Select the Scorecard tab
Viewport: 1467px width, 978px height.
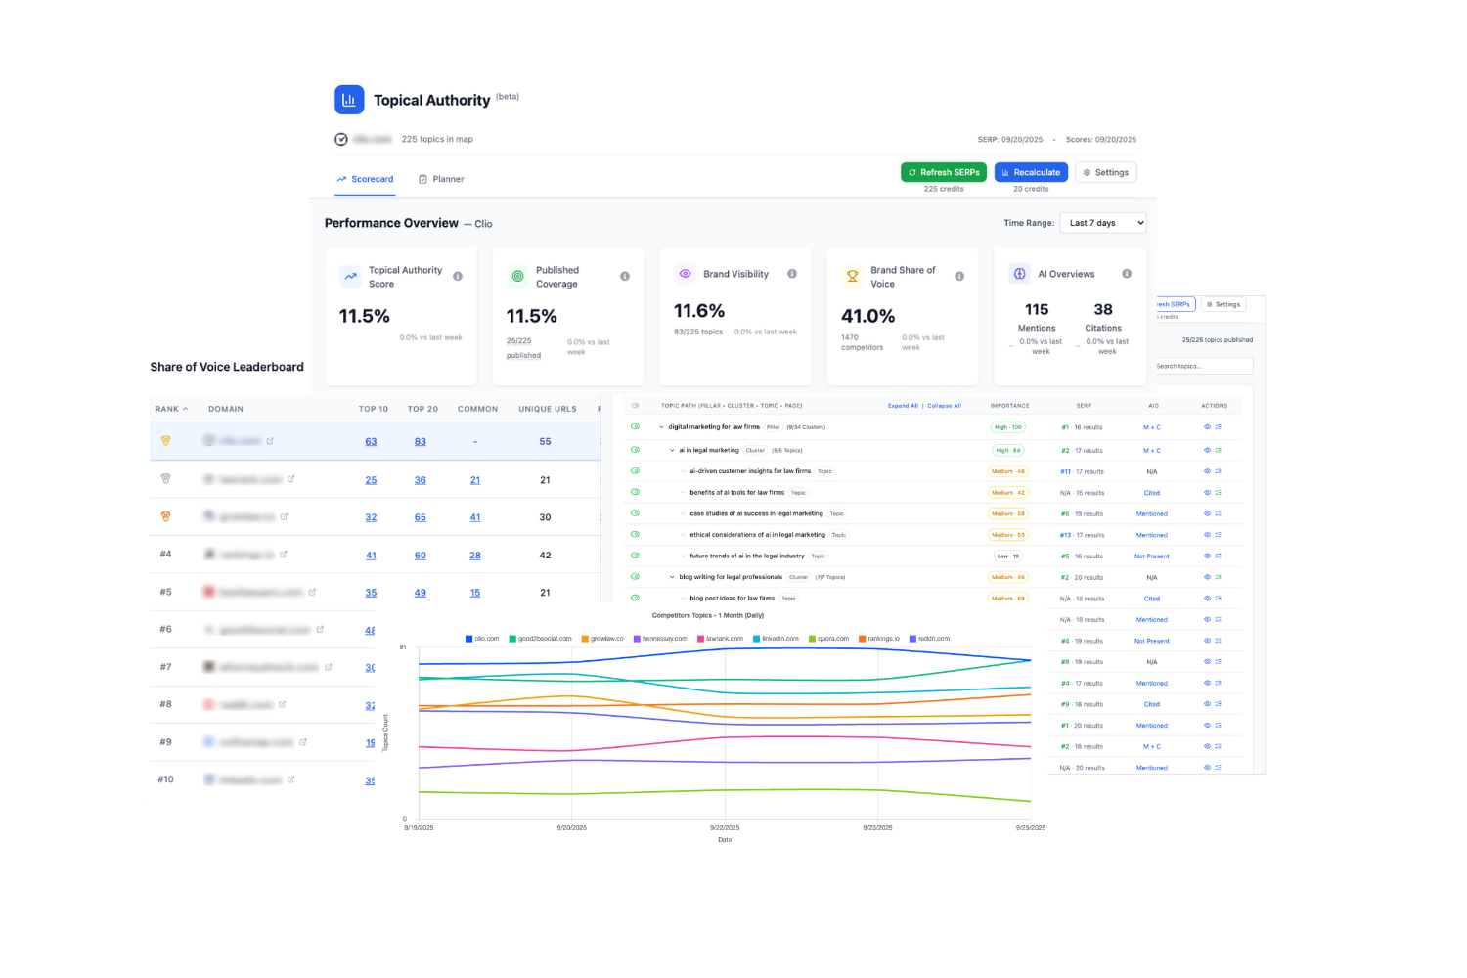tap(365, 179)
